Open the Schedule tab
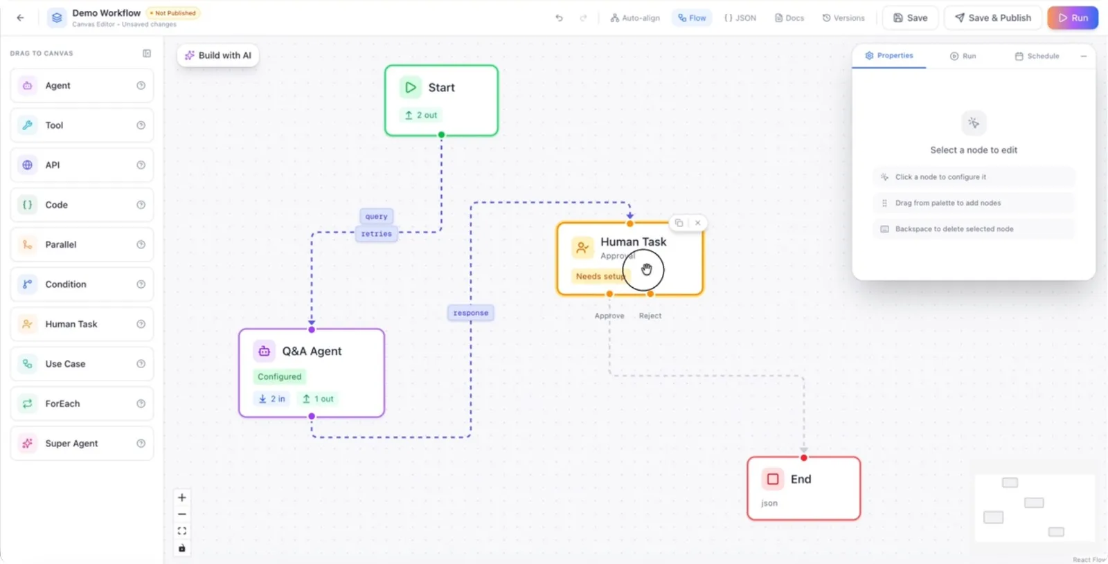The image size is (1108, 564). click(x=1037, y=56)
